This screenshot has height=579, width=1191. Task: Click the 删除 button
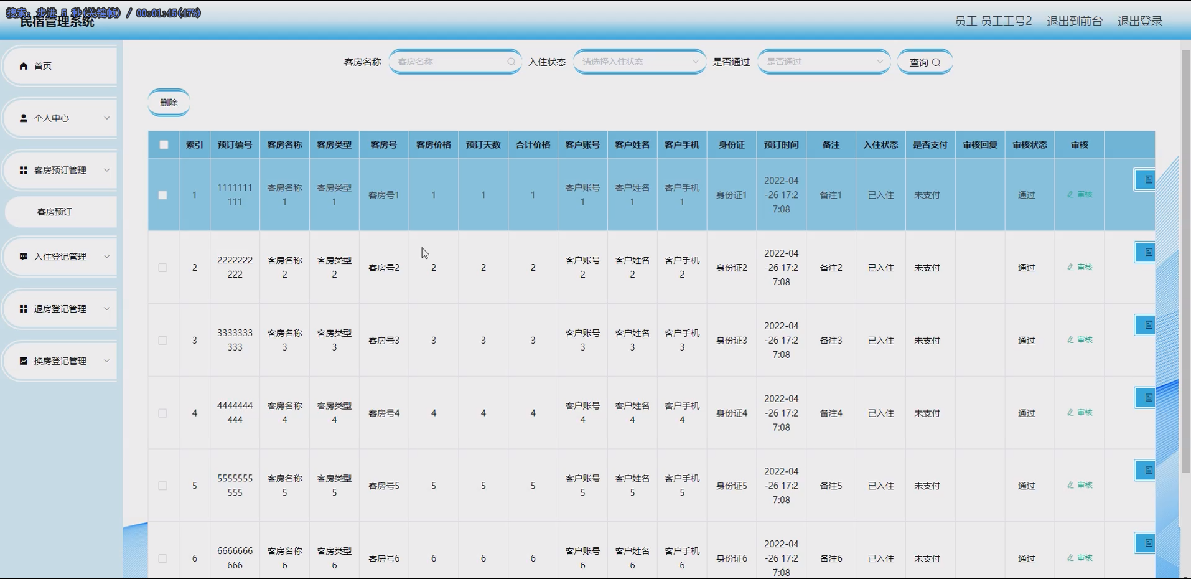pos(169,103)
